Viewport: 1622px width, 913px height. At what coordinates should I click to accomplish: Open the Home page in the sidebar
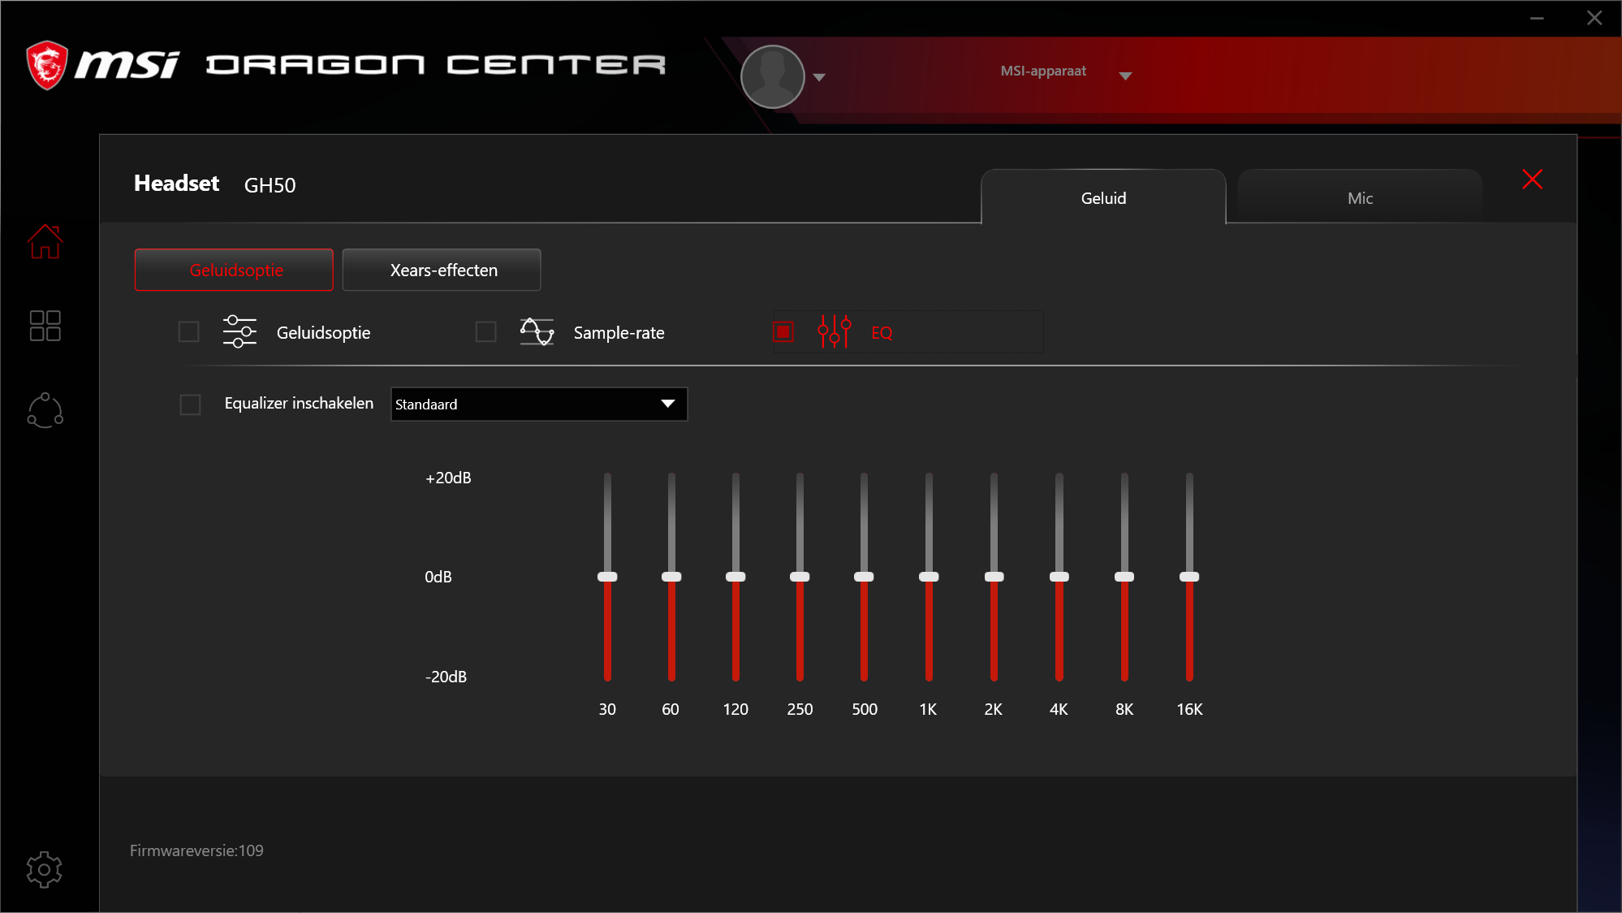click(45, 241)
